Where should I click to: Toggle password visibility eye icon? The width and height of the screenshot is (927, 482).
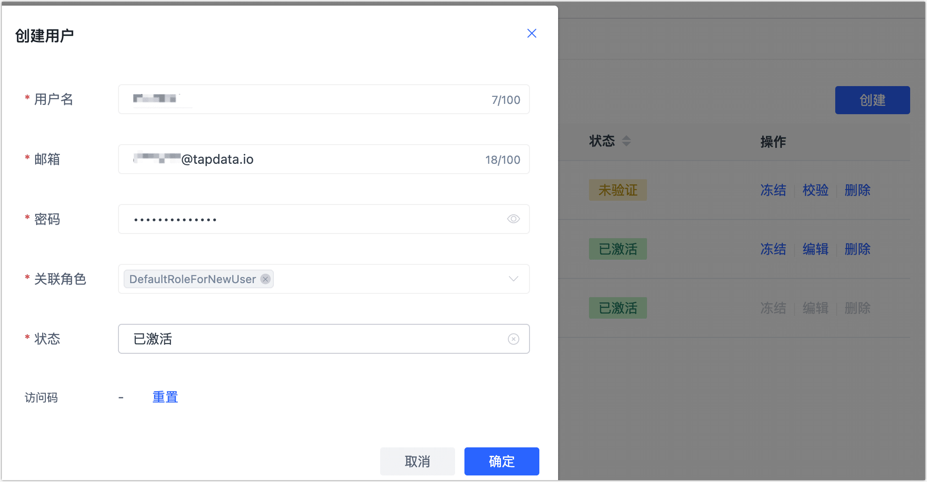(x=513, y=219)
